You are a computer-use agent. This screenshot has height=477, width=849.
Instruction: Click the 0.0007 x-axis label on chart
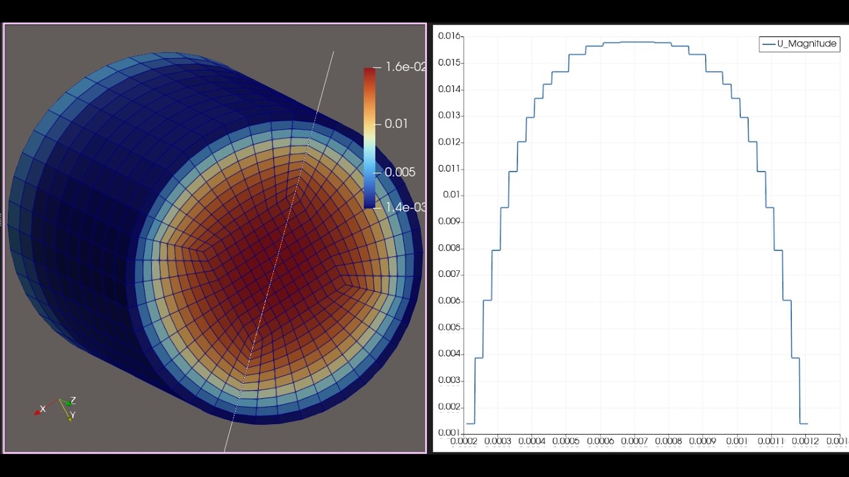pyautogui.click(x=635, y=441)
